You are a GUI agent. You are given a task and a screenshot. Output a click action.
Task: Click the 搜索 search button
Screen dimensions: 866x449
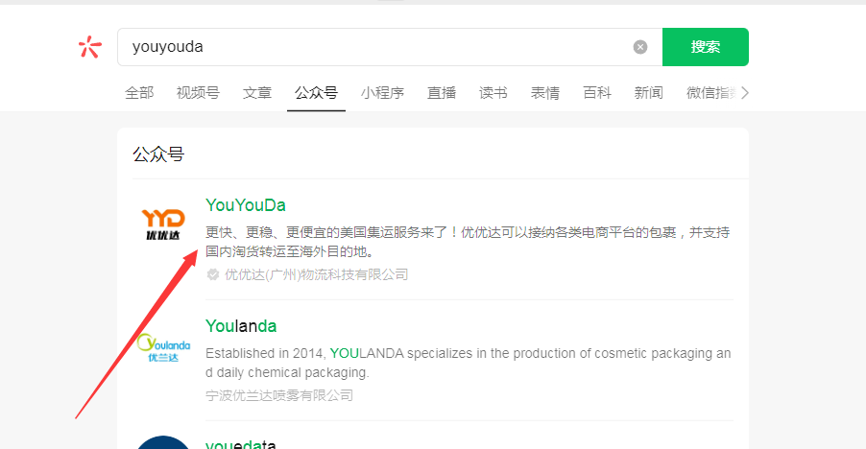pos(706,47)
